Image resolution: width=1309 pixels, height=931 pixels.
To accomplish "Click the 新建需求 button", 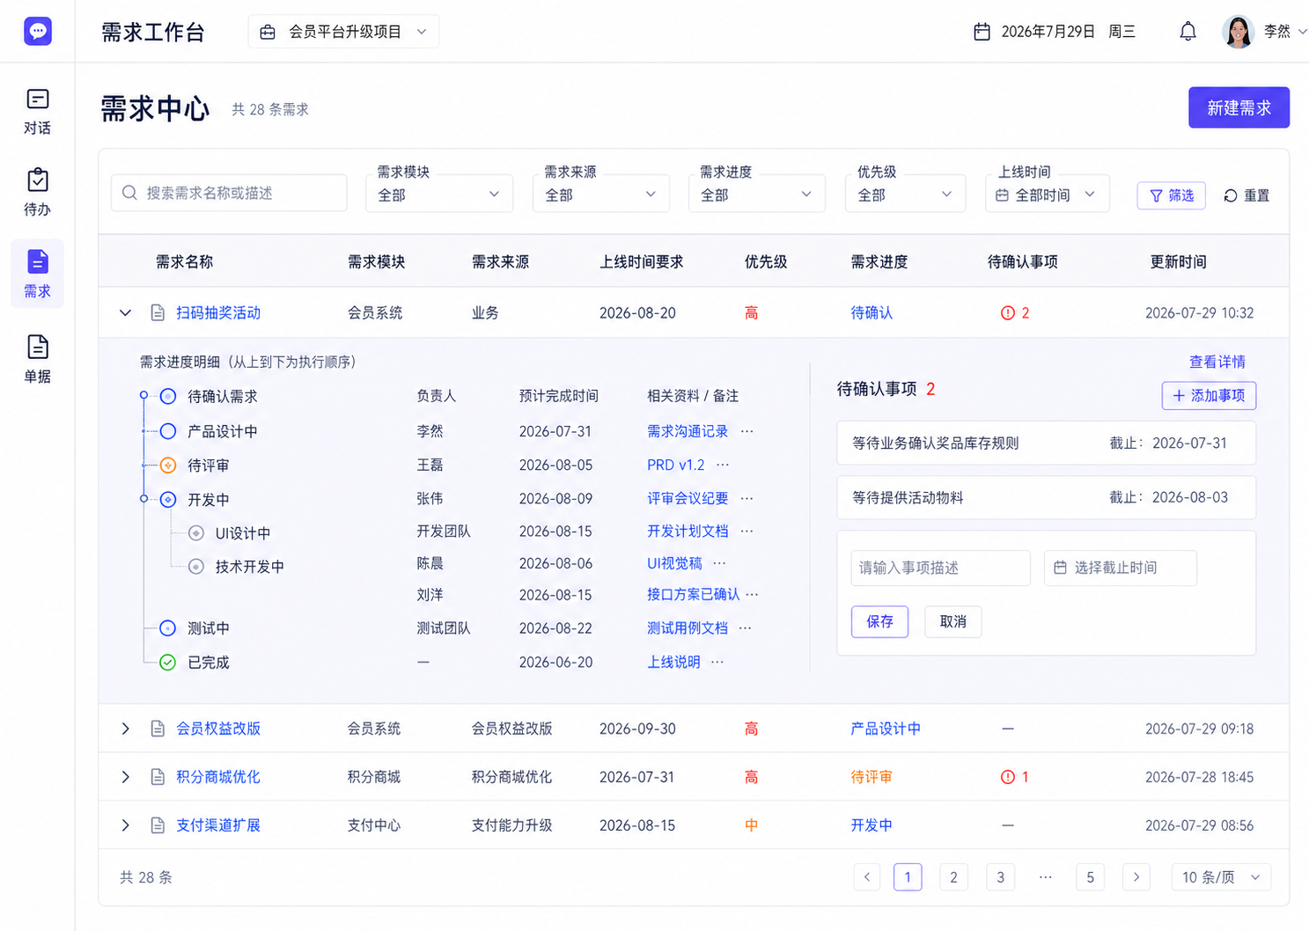I will (x=1239, y=107).
